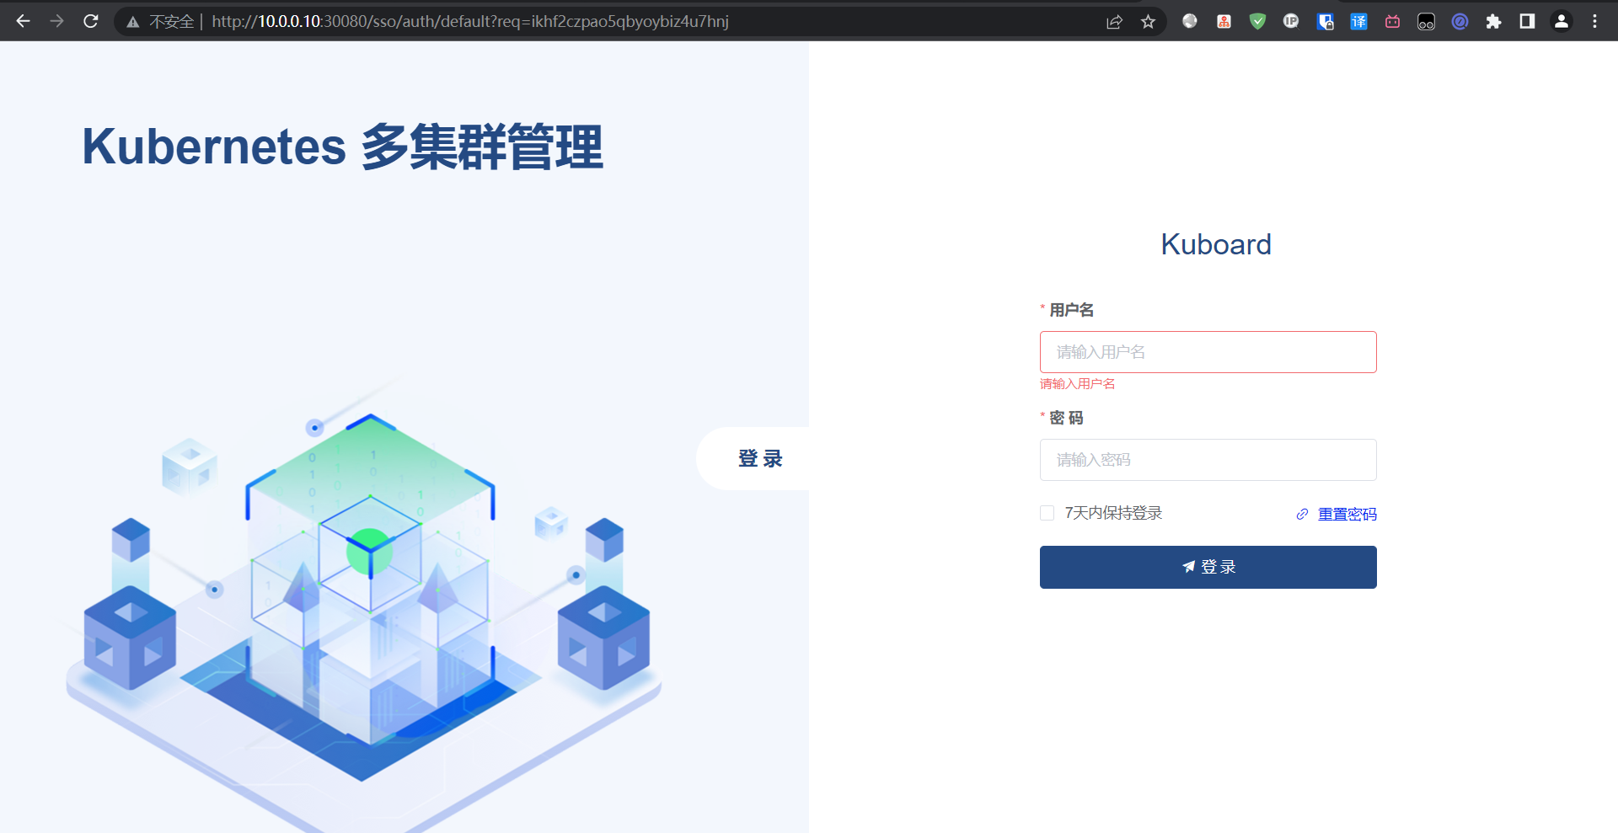The width and height of the screenshot is (1618, 833).
Task: Focus the 密码 input field
Action: 1208,460
